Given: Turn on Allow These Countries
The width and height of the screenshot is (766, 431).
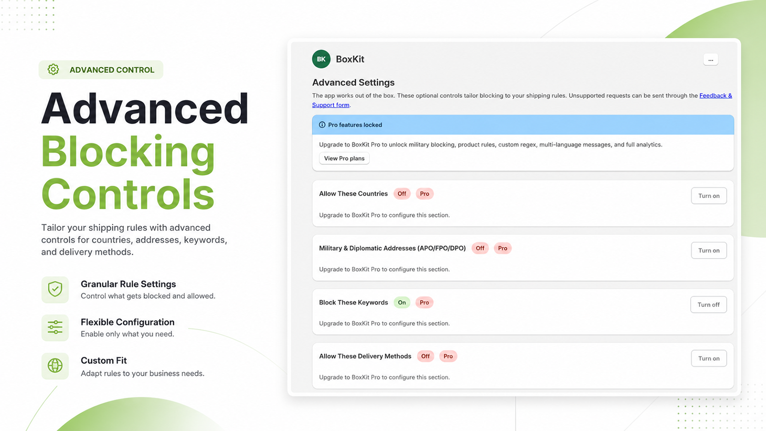Looking at the screenshot, I should 709,196.
